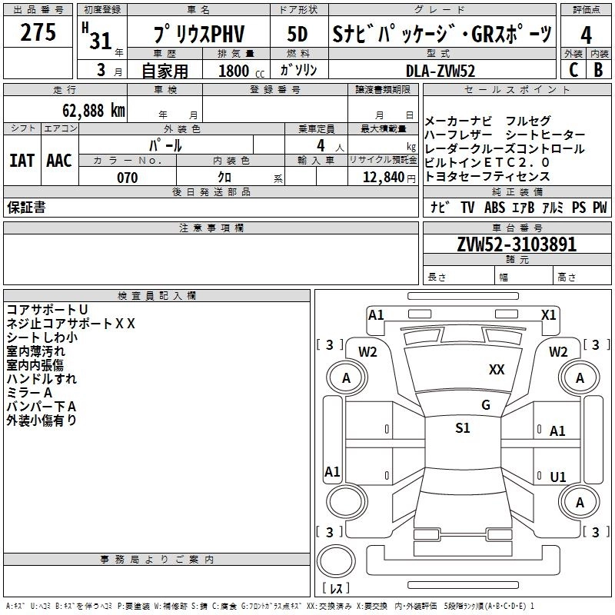615x615 pixels.
Task: Select the note 外装小傷有り
Action: click(x=42, y=420)
